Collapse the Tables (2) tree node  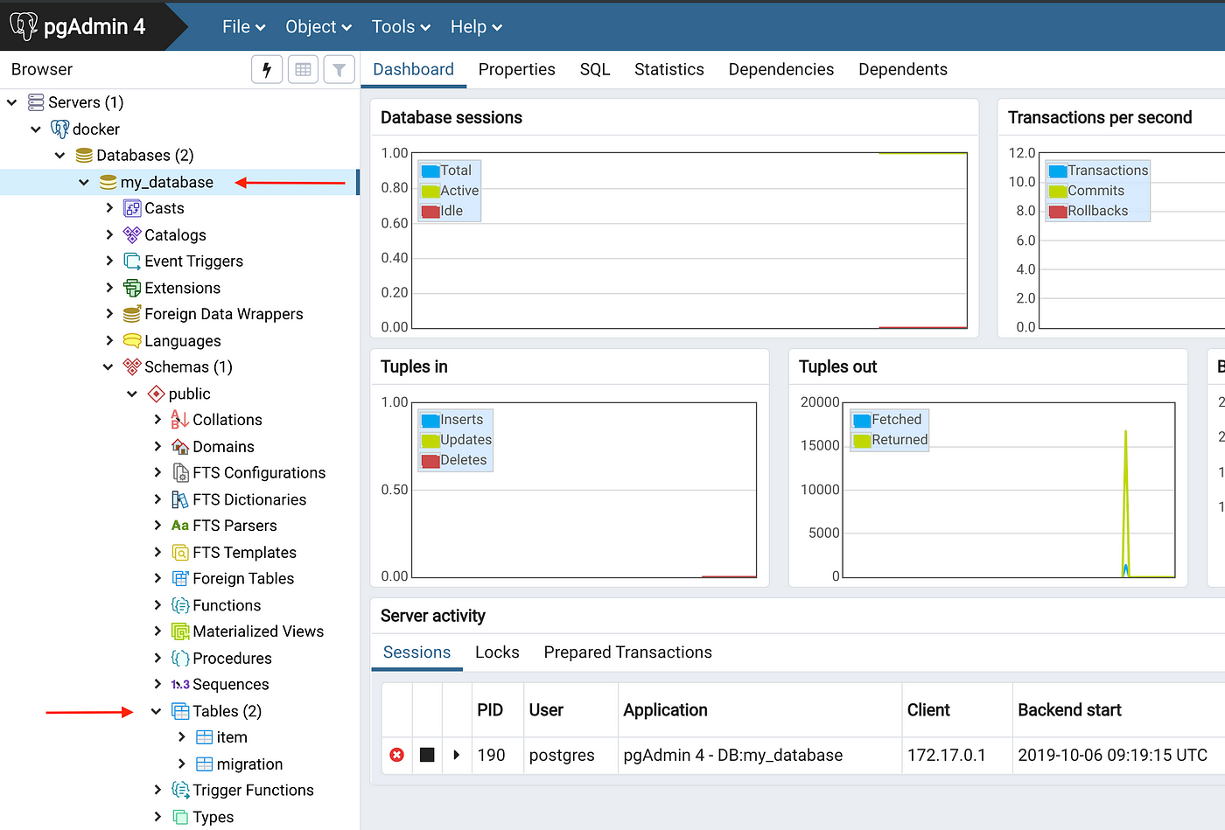click(x=156, y=711)
